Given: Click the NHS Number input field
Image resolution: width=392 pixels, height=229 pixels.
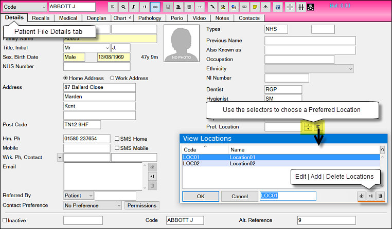Looking at the screenshot, I should [97, 67].
